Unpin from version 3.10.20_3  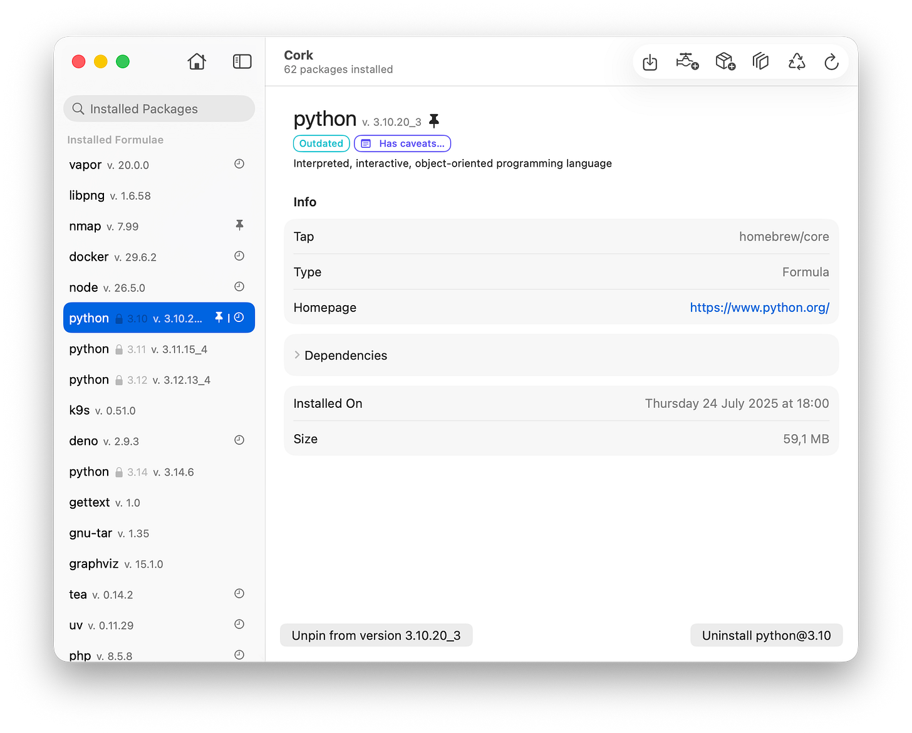376,635
